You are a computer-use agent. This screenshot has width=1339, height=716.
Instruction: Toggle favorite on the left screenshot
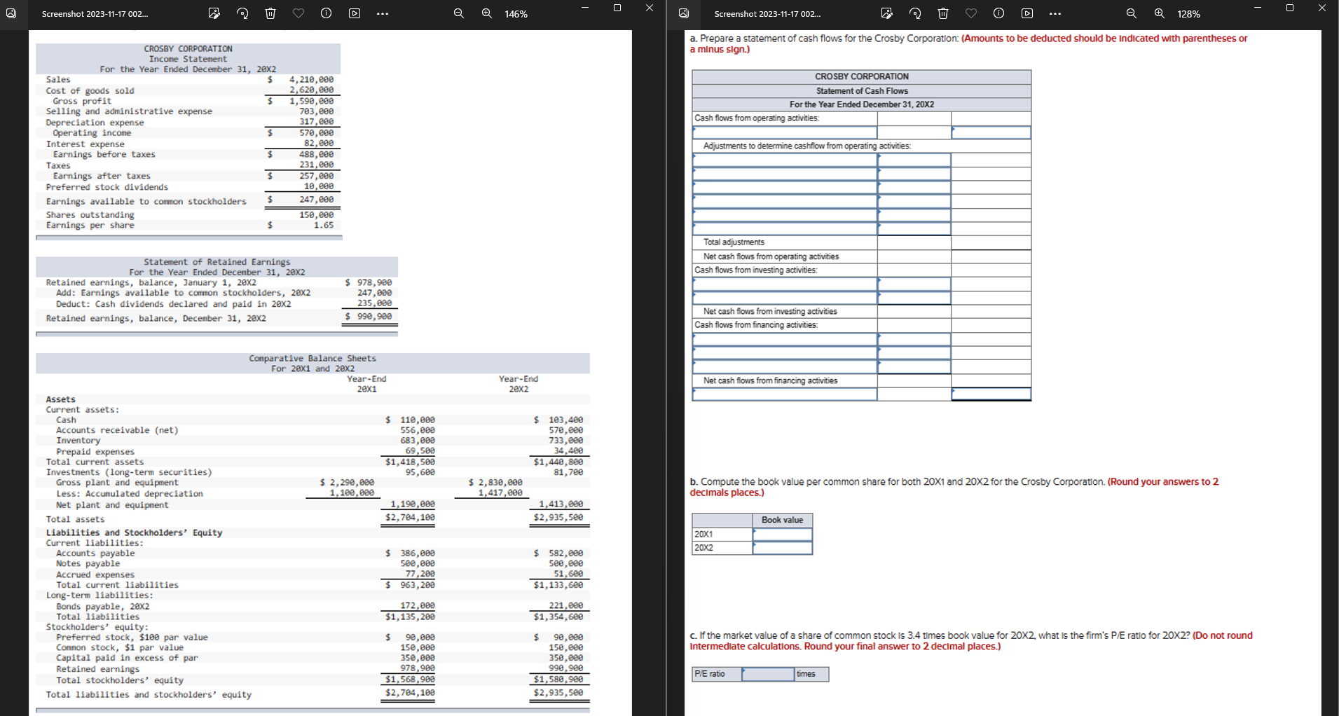click(298, 13)
